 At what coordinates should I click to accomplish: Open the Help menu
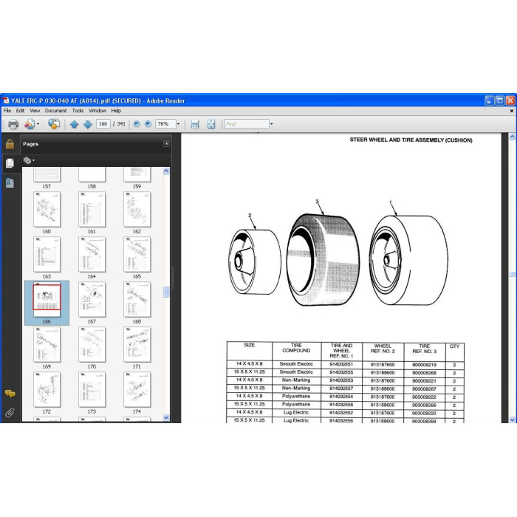coord(116,111)
